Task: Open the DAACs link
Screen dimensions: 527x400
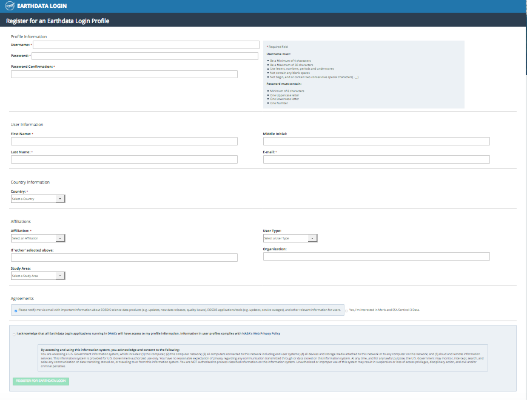Action: [112, 333]
